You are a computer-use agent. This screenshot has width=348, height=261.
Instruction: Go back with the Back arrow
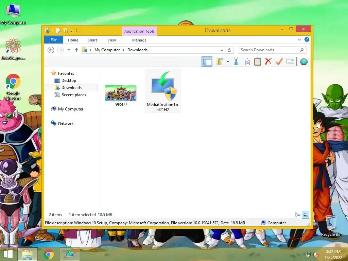click(51, 50)
